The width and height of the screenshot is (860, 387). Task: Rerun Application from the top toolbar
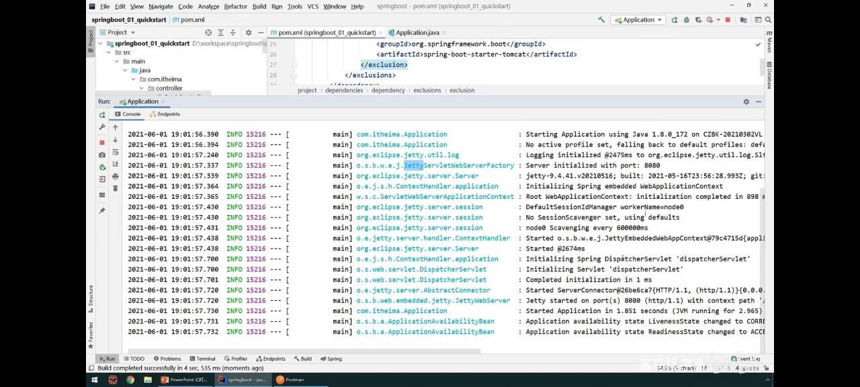pos(675,20)
